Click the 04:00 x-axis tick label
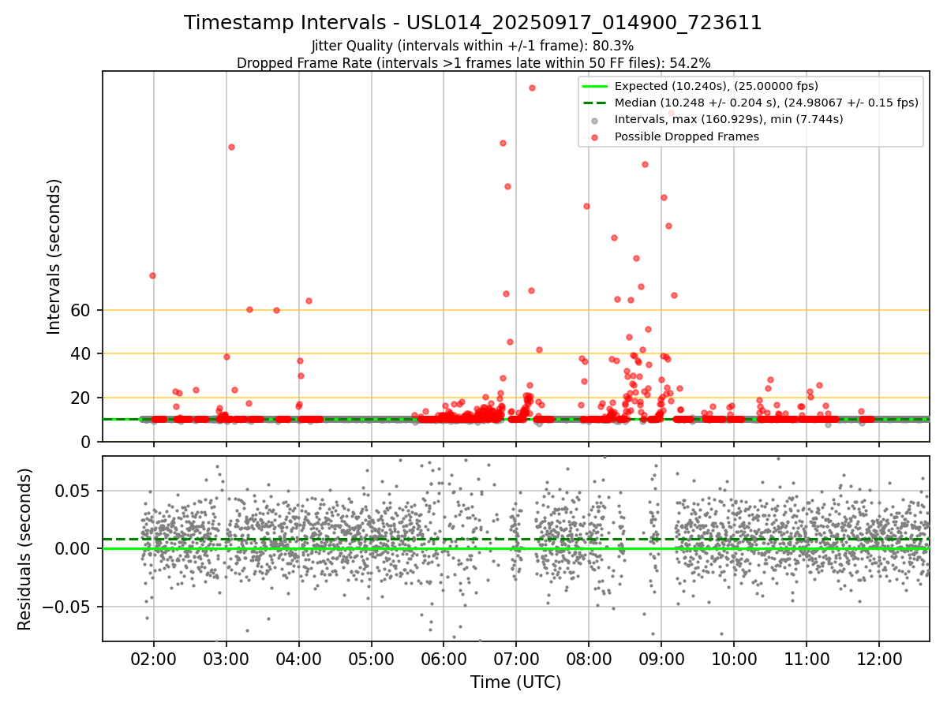This screenshot has height=710, width=947. coord(299,656)
